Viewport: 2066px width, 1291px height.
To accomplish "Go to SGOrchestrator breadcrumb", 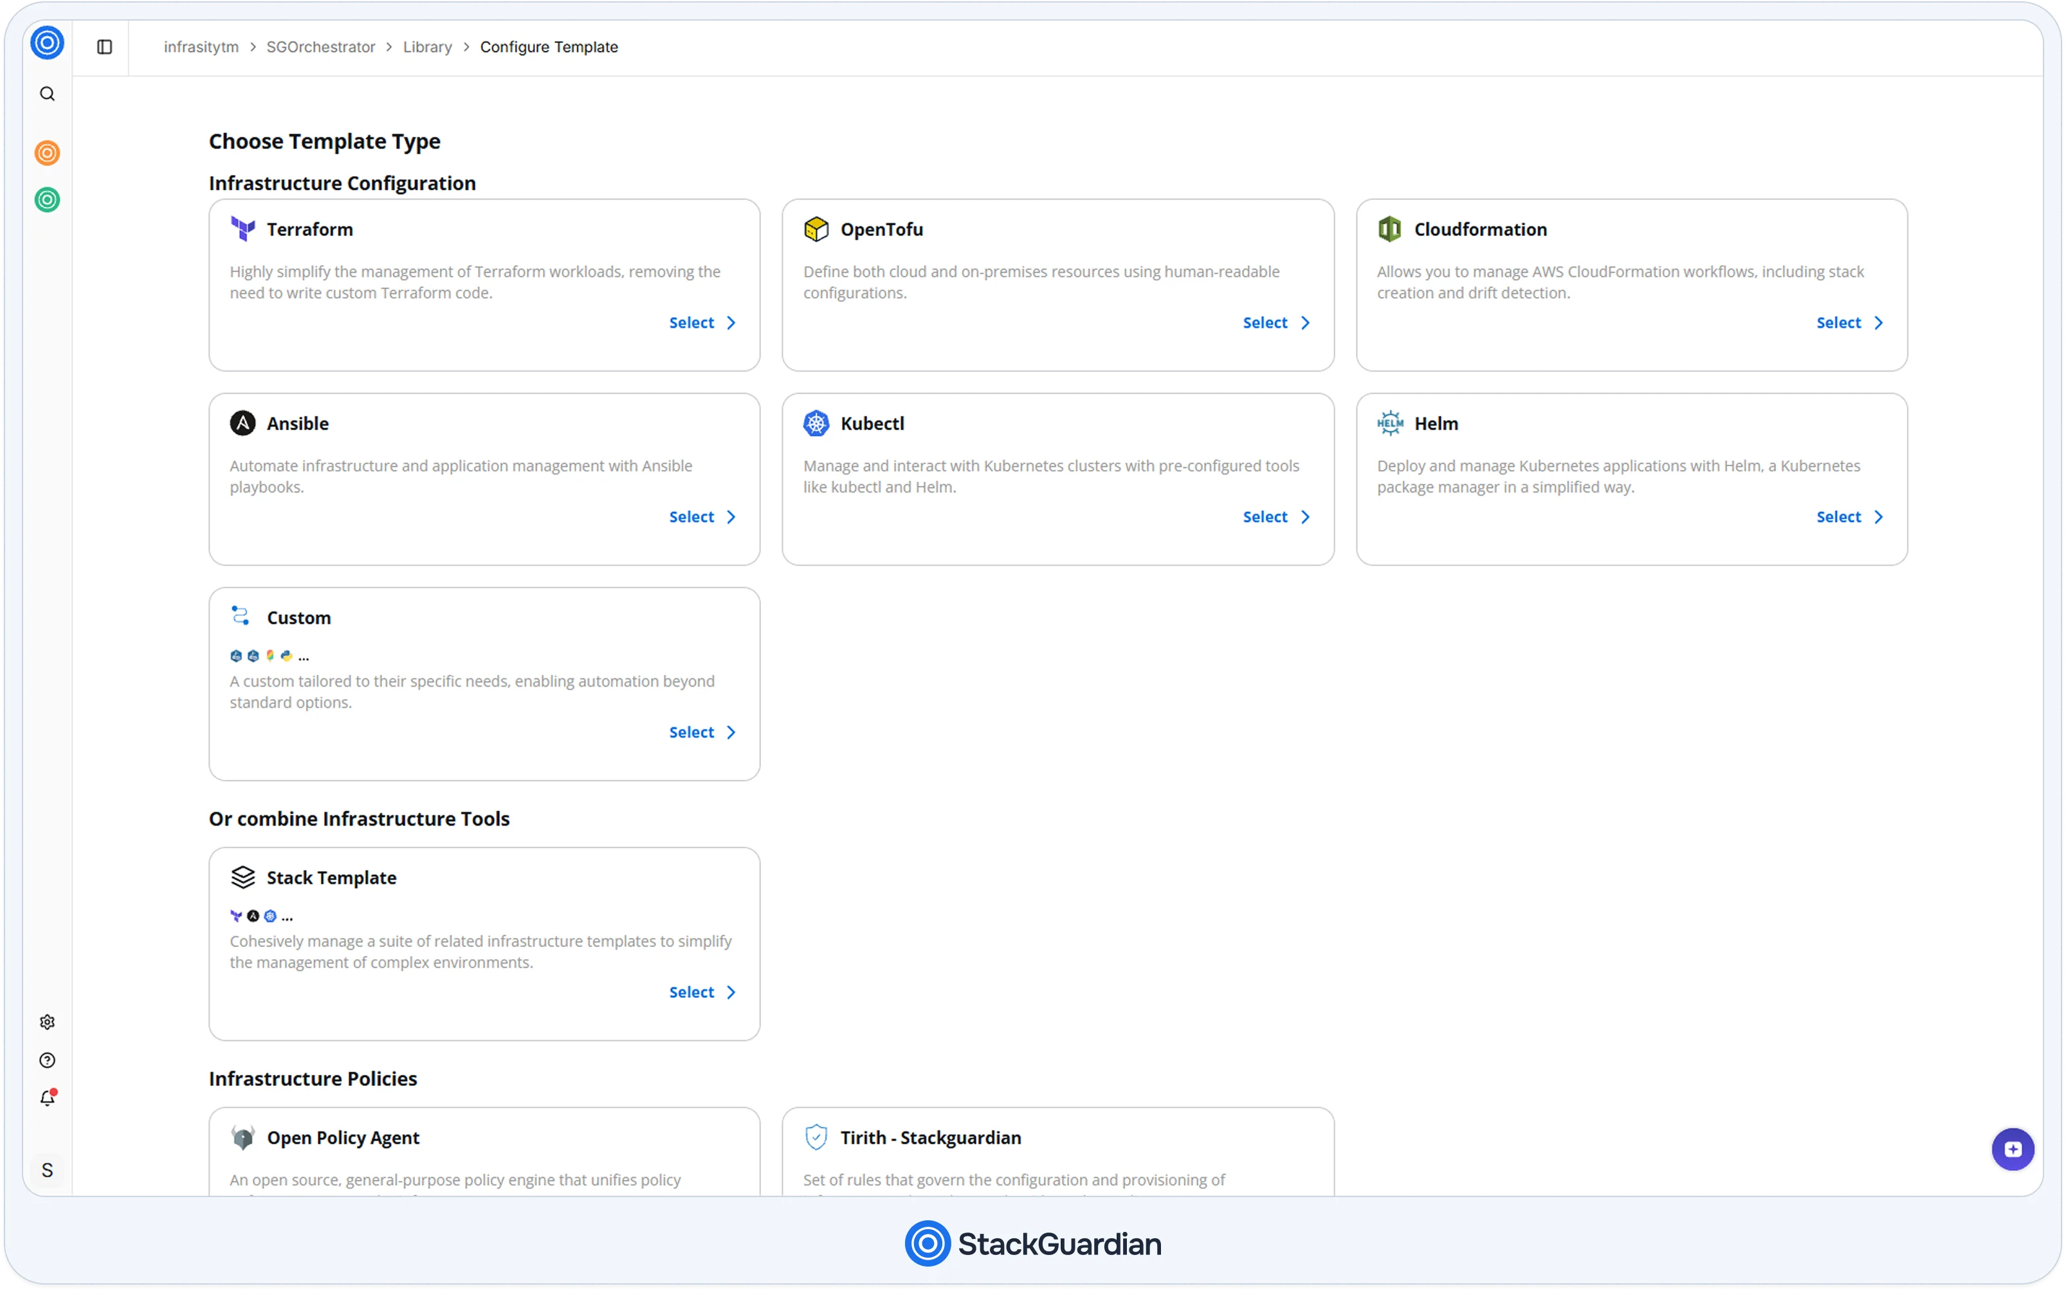I will pyautogui.click(x=320, y=47).
